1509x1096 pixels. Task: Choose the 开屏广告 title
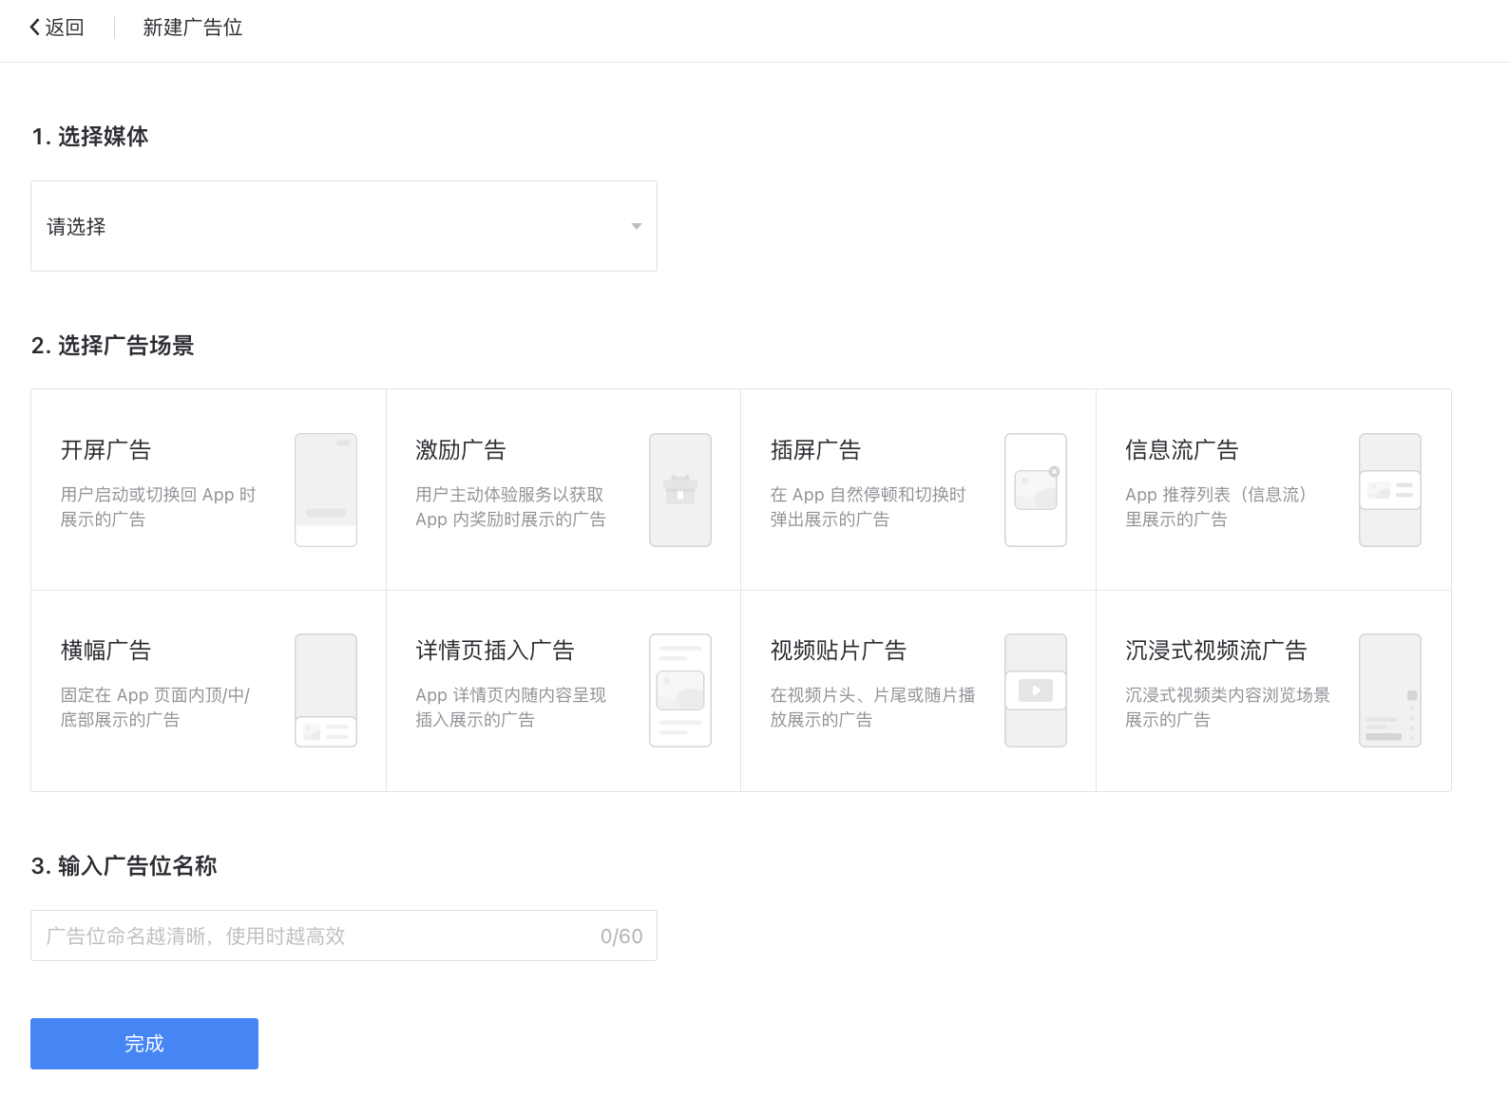pos(106,450)
